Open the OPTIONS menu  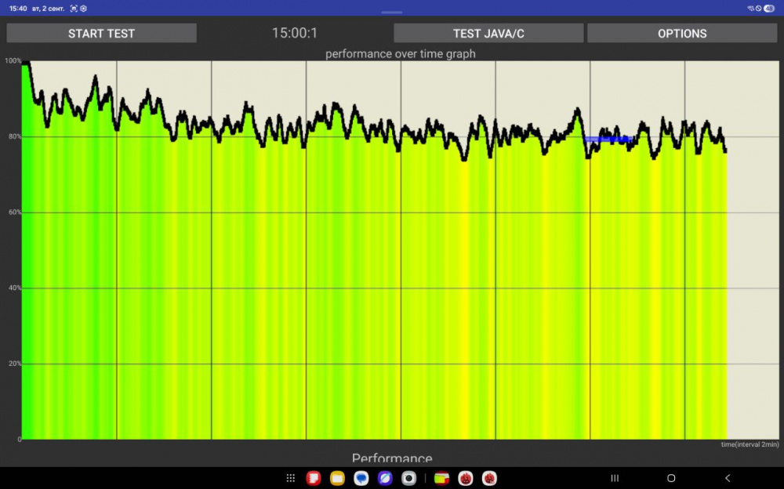682,33
